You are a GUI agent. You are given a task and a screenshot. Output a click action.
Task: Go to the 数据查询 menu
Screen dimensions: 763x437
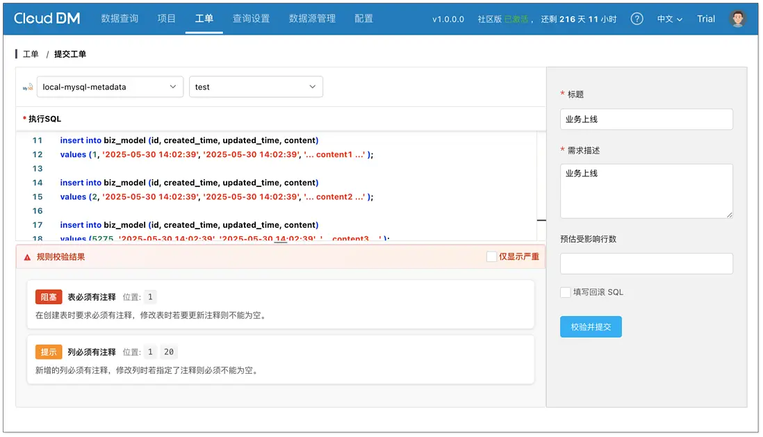click(120, 19)
